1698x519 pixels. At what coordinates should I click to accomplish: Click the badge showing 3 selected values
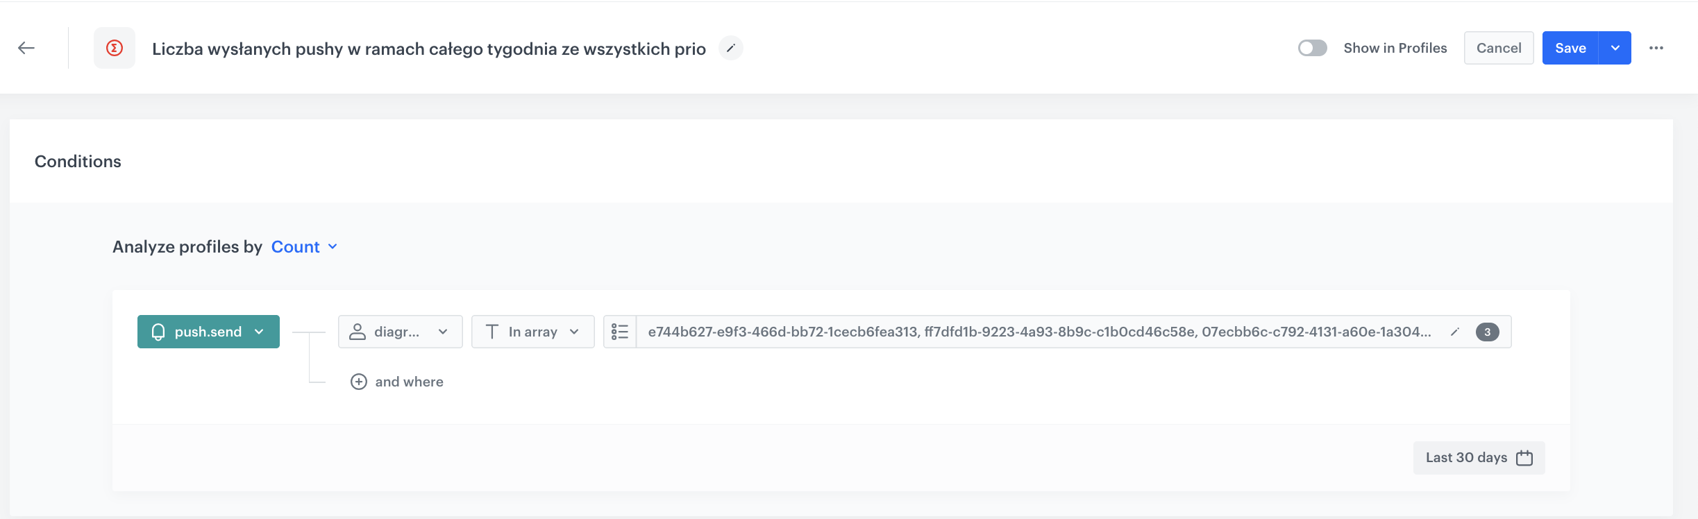pos(1487,332)
